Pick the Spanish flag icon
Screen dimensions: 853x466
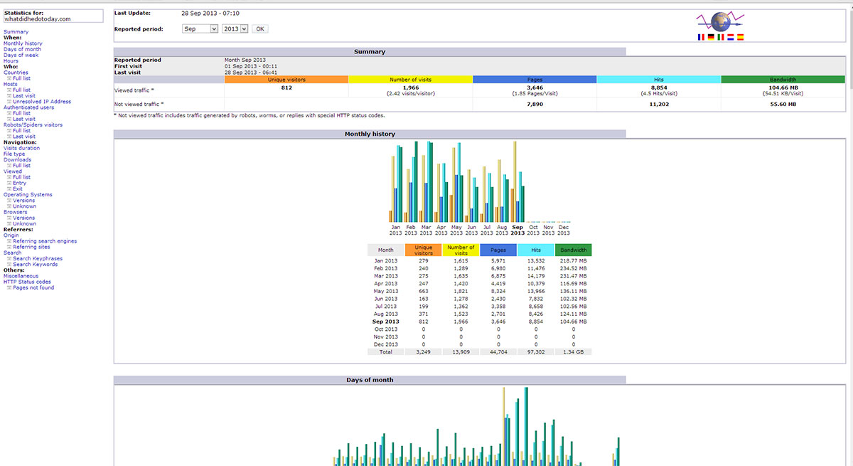click(740, 37)
